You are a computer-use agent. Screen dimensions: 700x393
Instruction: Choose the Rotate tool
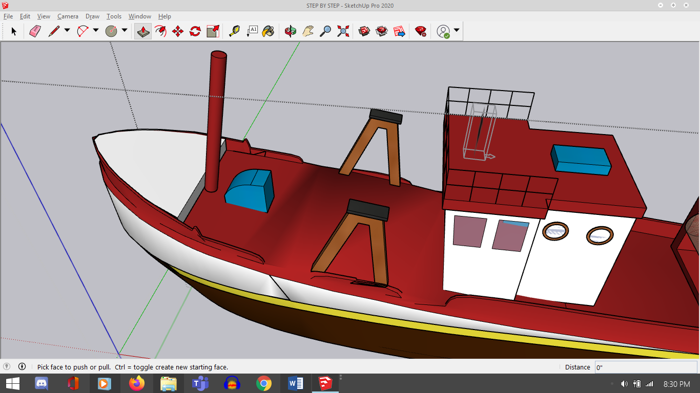tap(195, 31)
